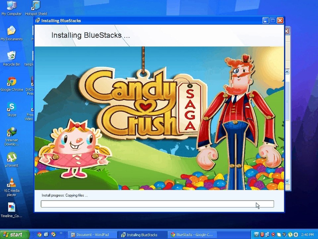The width and height of the screenshot is (318, 239).
Task: Open the Windows start menu
Action: click(x=15, y=235)
